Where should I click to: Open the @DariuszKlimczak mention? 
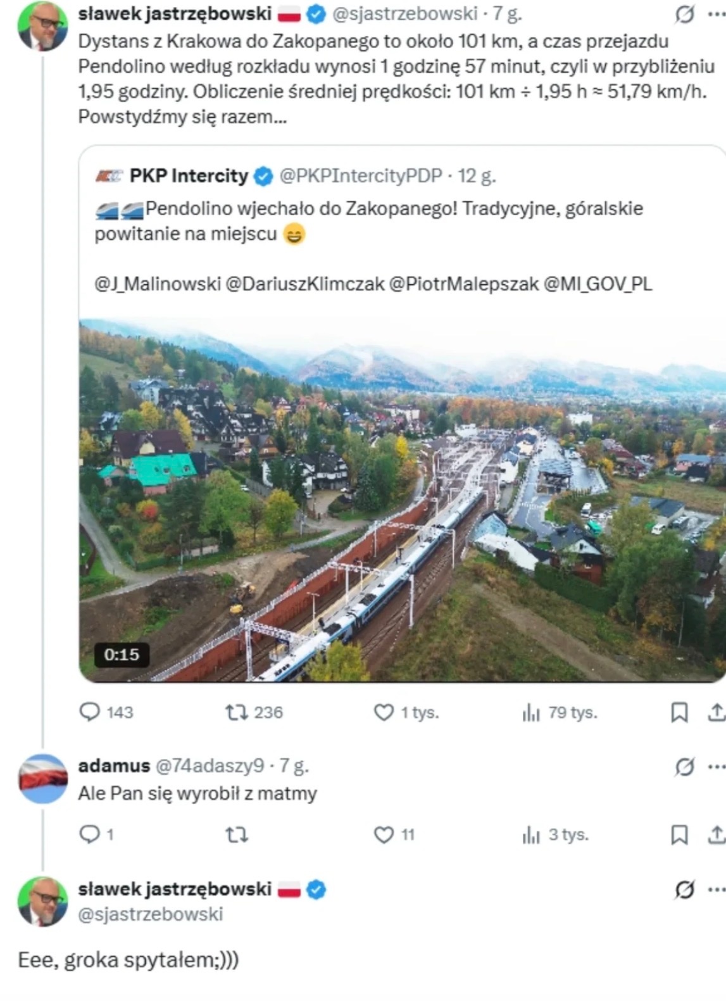click(x=305, y=284)
